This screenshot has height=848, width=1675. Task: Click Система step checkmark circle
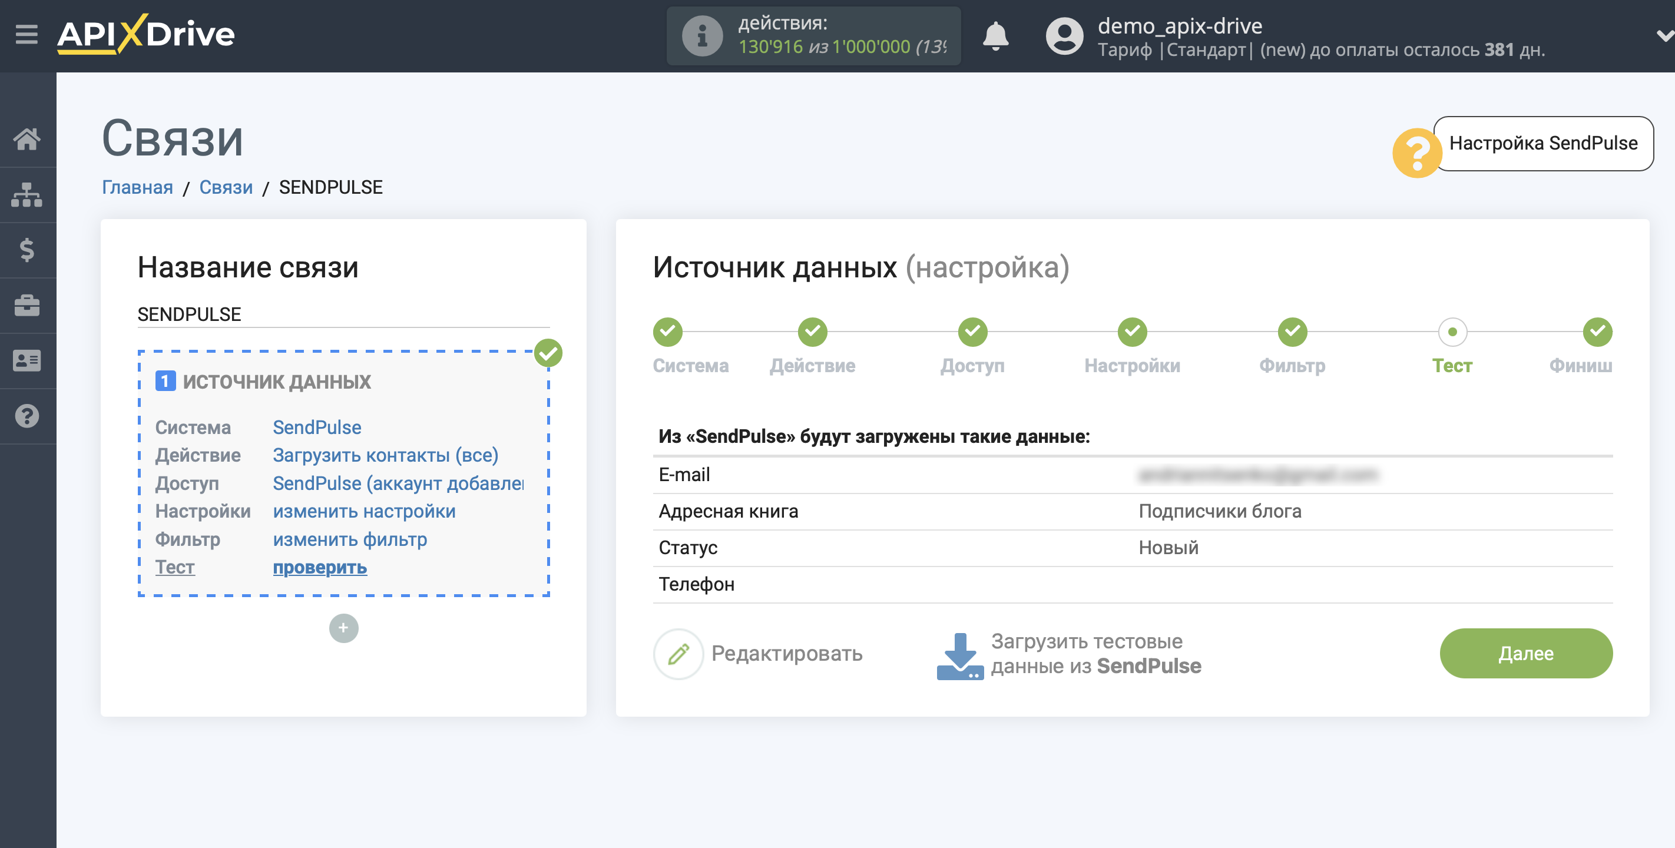[668, 332]
